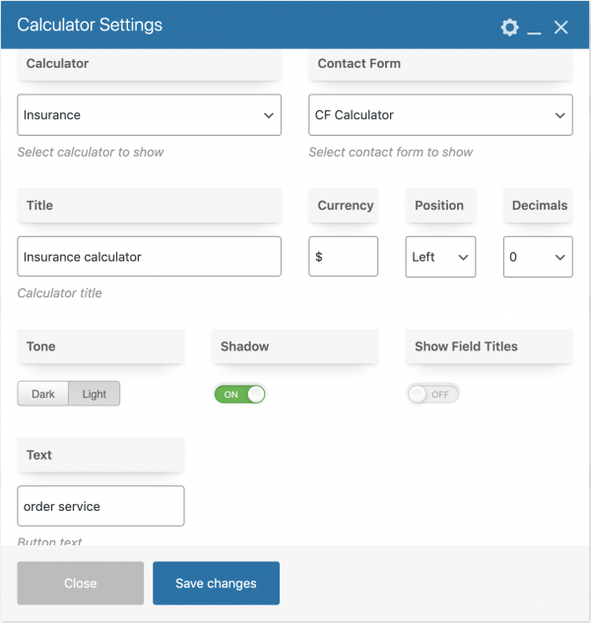Select the Light tone option

point(95,394)
